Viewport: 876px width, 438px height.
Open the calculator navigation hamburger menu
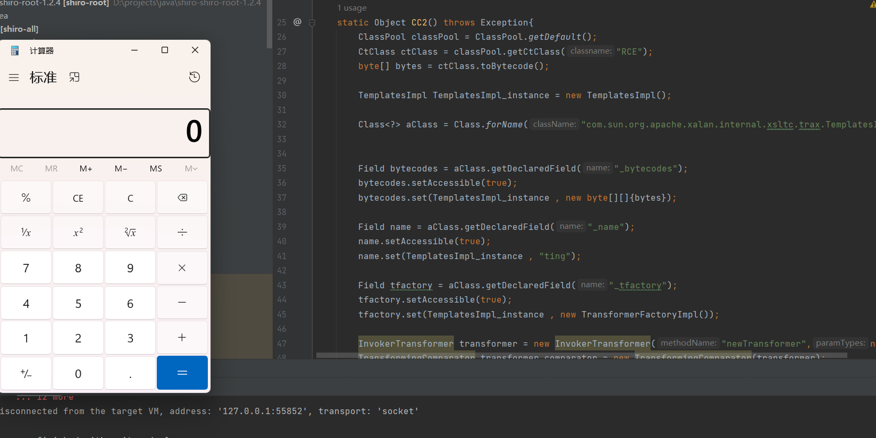point(14,78)
